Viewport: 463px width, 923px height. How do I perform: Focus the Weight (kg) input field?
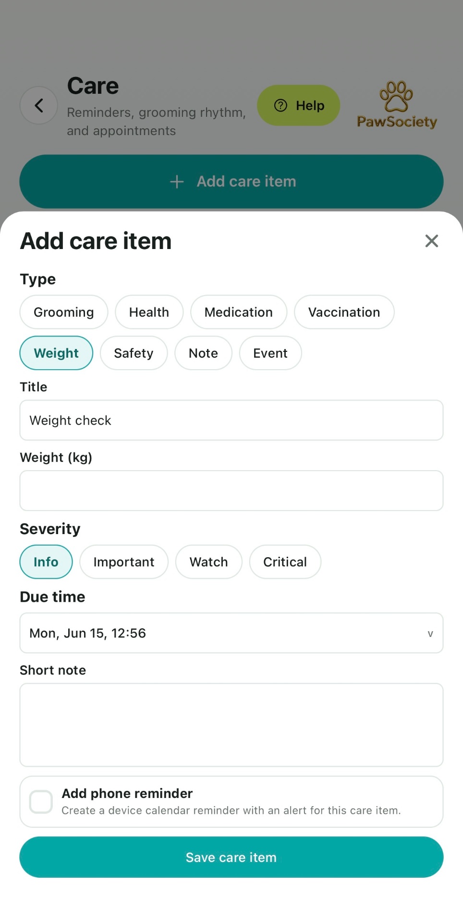(x=231, y=490)
